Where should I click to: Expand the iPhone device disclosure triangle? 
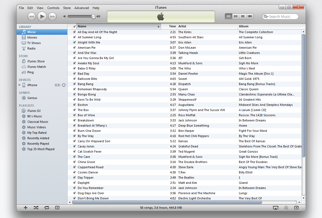[20, 85]
